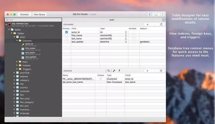The height and width of the screenshot is (124, 215).
Task: Toggle the left sidebar panel icon
Action: coord(150,14)
